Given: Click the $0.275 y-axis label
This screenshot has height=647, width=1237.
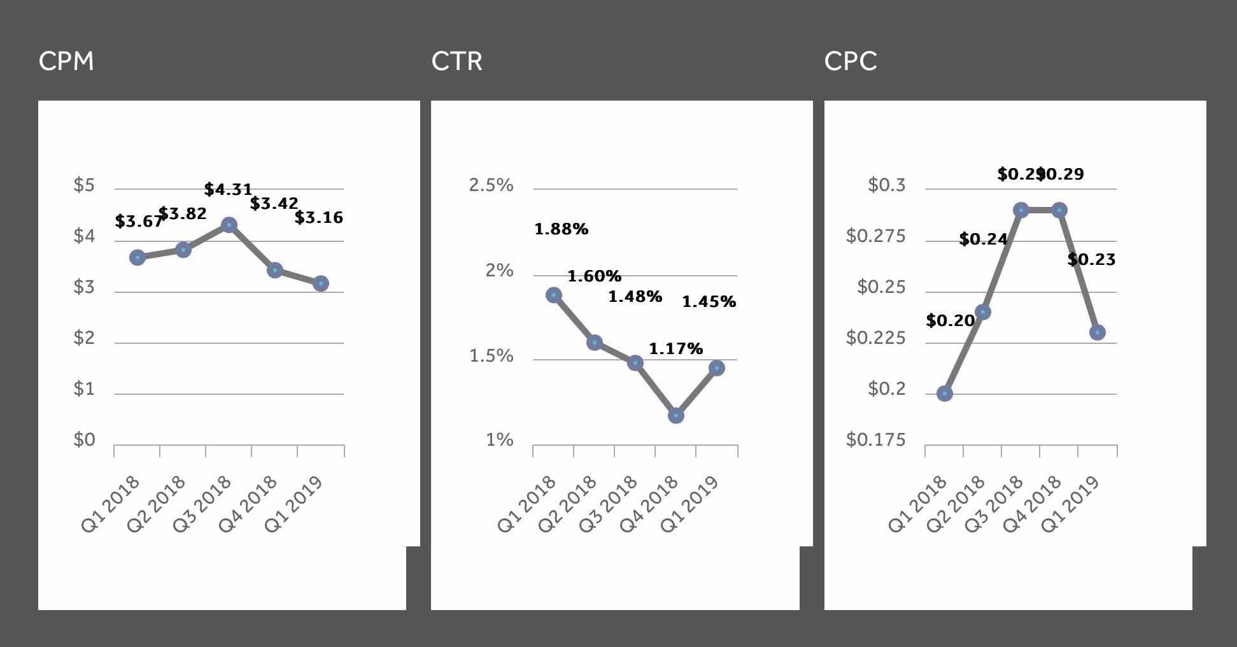Looking at the screenshot, I should tap(875, 236).
